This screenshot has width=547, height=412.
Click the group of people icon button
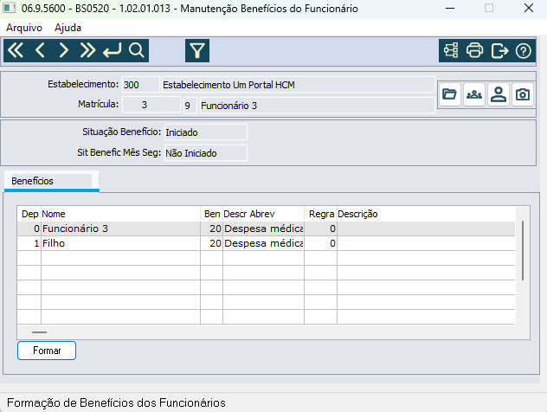(474, 94)
